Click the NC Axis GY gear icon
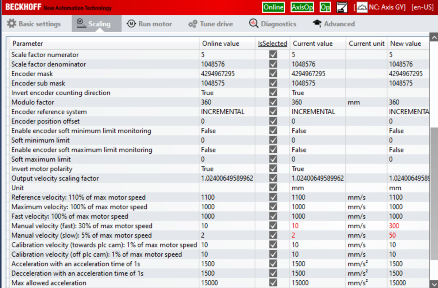Screen dimensions: 438x288 tap(362, 7)
